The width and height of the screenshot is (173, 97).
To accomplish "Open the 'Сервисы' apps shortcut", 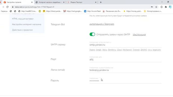I will tap(4, 11).
